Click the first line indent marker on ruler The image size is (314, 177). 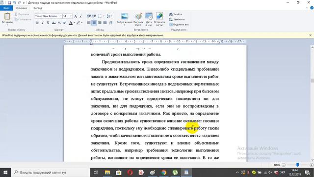[x=91, y=40]
